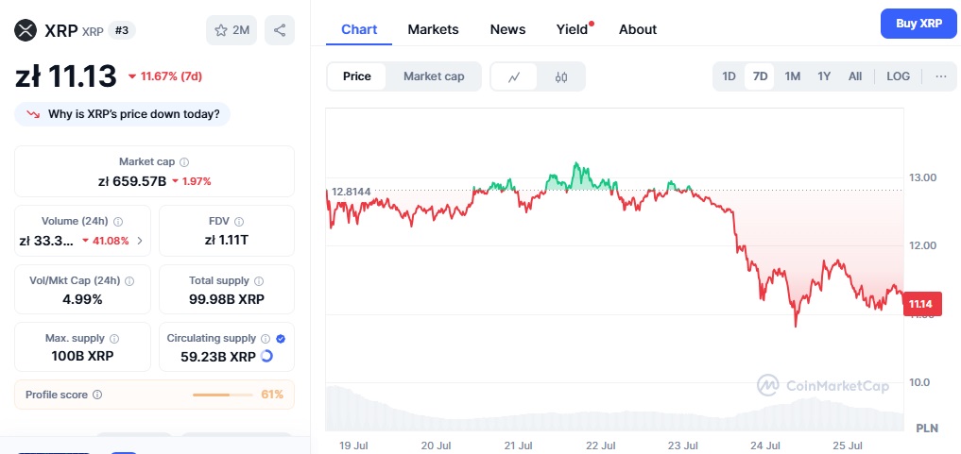
Task: Open the About tab
Action: pyautogui.click(x=638, y=29)
